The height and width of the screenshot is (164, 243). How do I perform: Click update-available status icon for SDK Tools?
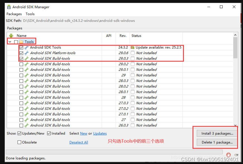click(x=132, y=47)
